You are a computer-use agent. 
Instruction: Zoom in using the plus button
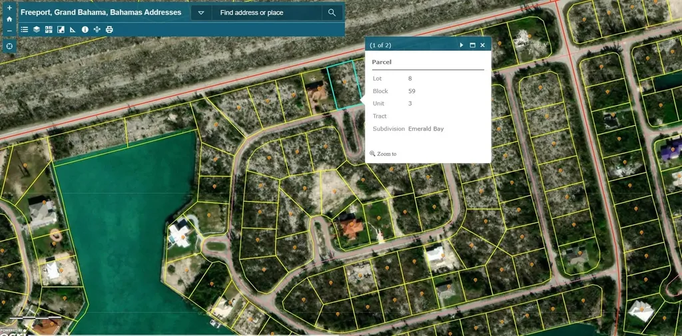click(x=9, y=8)
